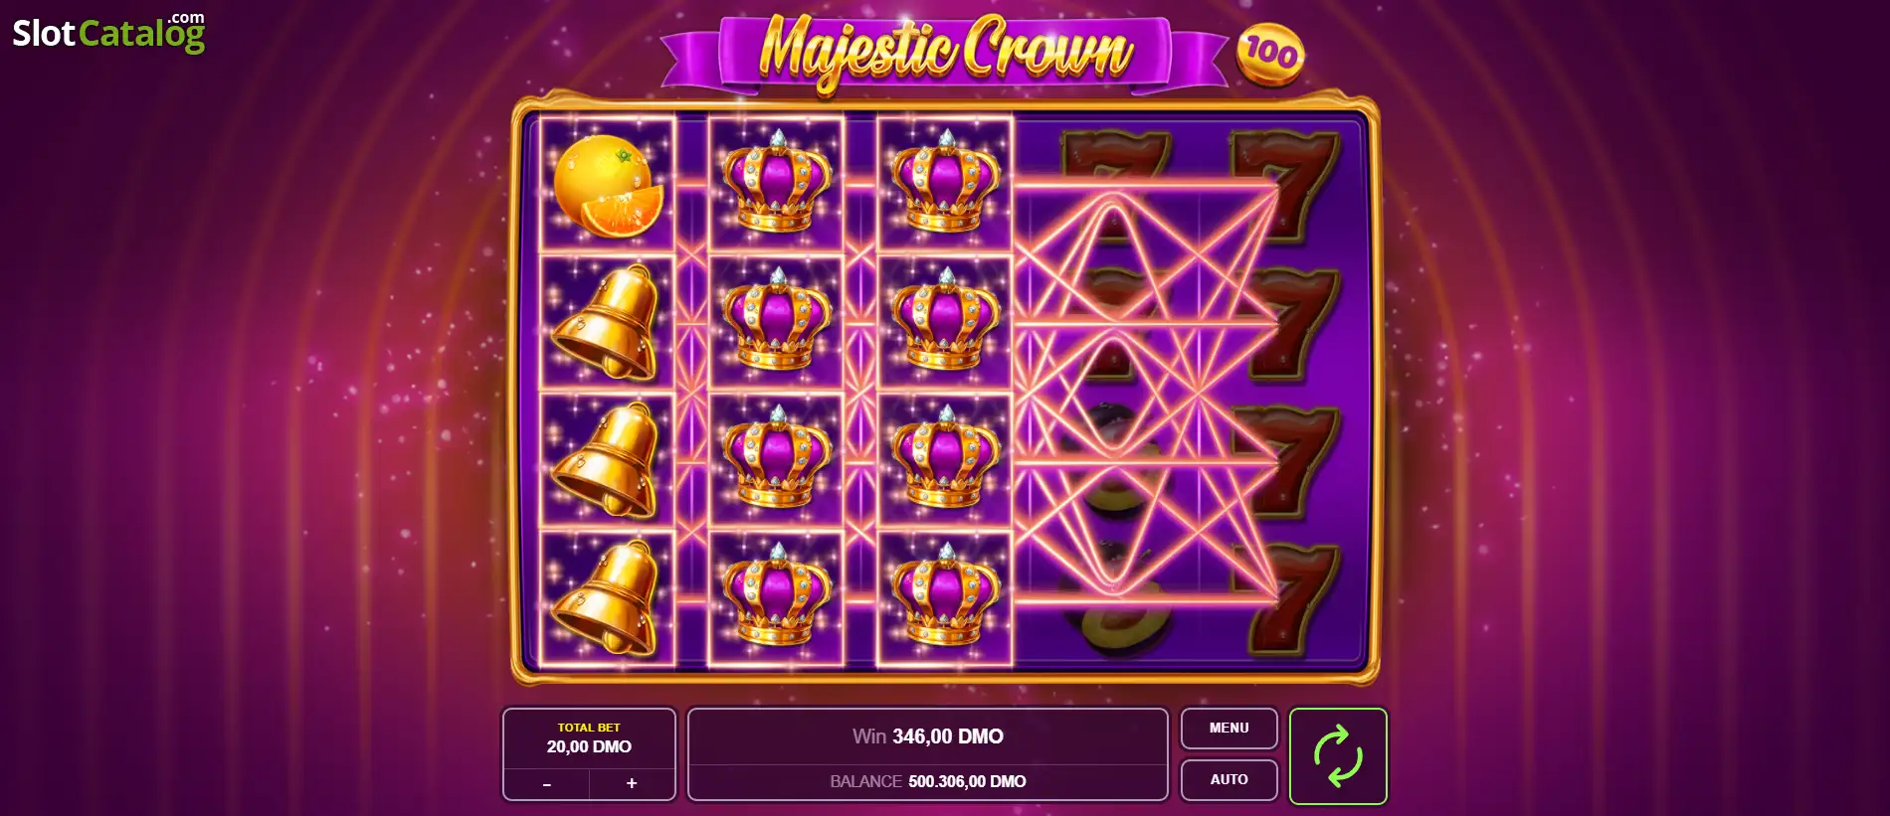Select the top crown on second reel
The height and width of the screenshot is (816, 1890).
776,182
